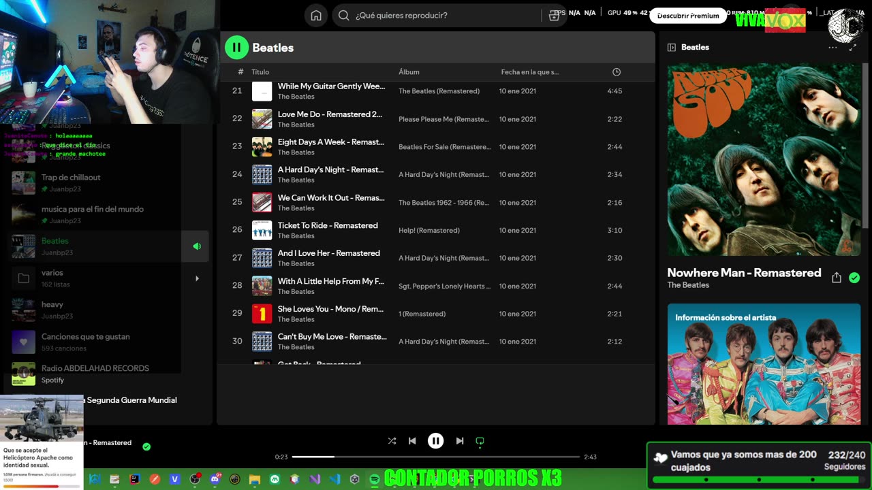The height and width of the screenshot is (490, 872).
Task: Open album link 'Sgt. Pepper's Lonely Hearts'
Action: pyautogui.click(x=444, y=287)
